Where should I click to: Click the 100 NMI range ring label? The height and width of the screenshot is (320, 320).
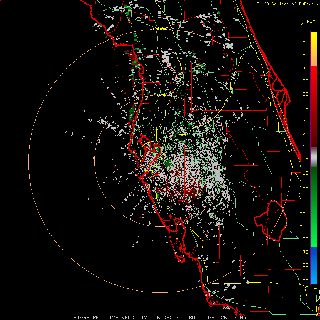pyautogui.click(x=160, y=29)
